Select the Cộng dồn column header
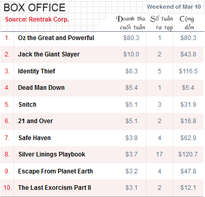Screen dimensions: 205x197 pyautogui.click(x=187, y=23)
